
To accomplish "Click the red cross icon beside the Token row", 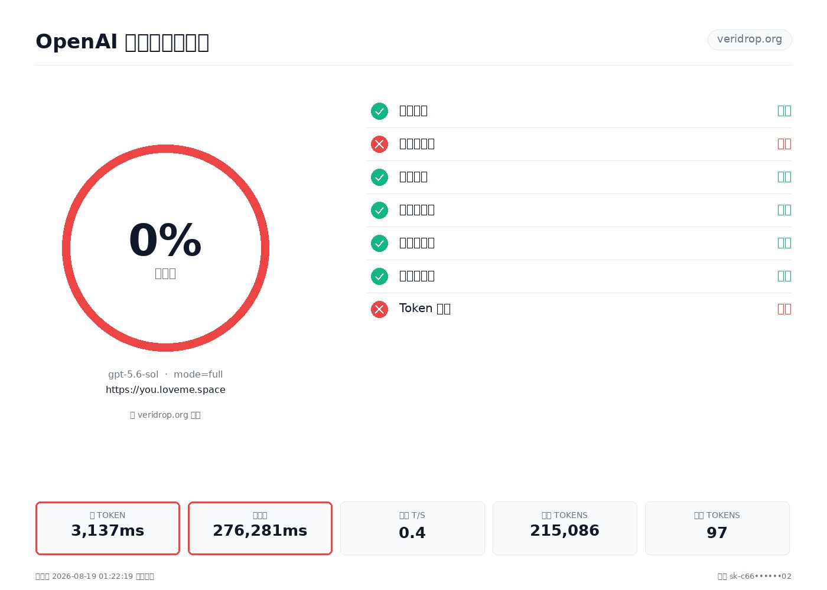I will (379, 309).
